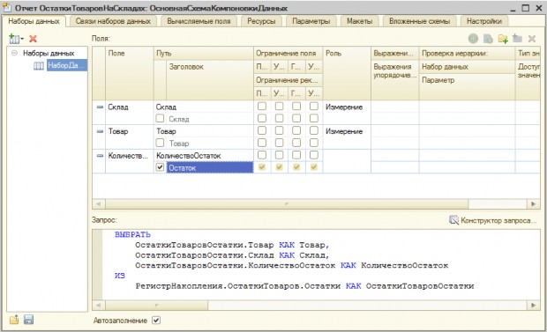
Task: Click the gray folder icon above fields table
Action: (x=517, y=39)
